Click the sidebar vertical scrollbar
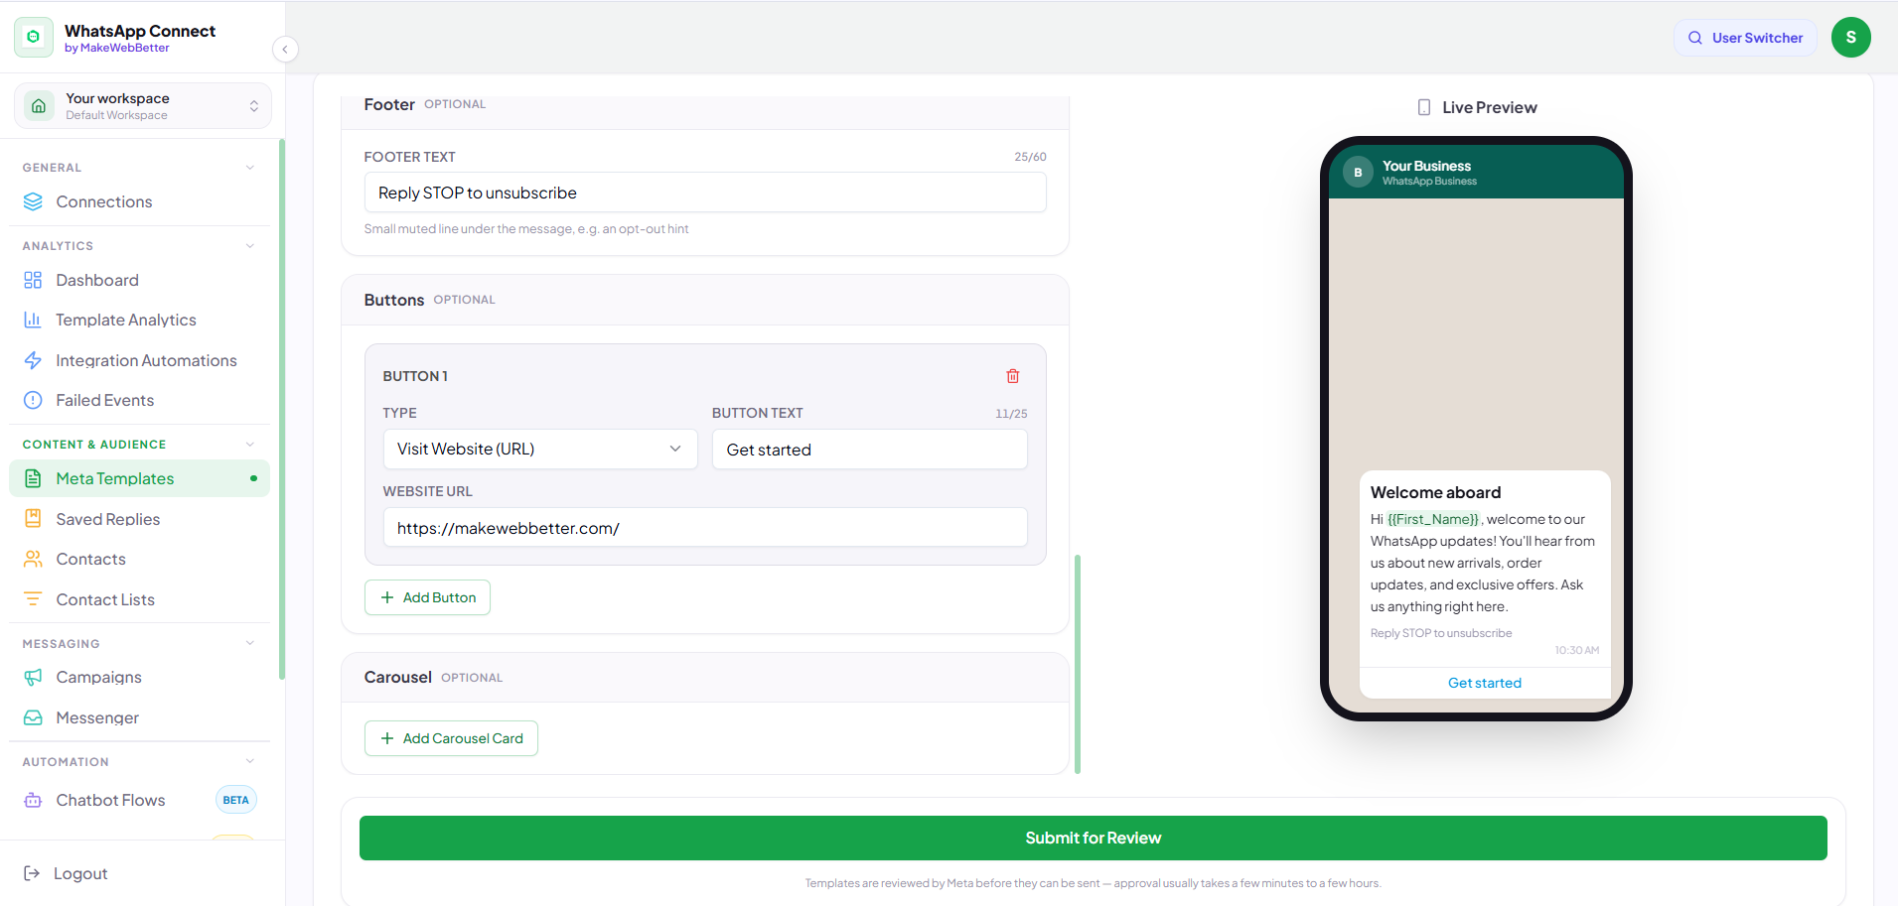Image resolution: width=1898 pixels, height=906 pixels. point(282,409)
